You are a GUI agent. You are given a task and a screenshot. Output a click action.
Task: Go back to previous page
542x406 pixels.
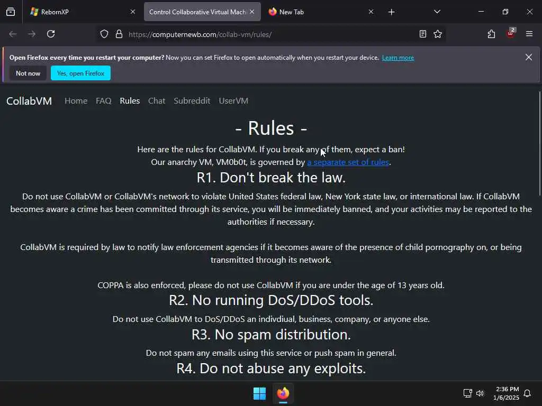pyautogui.click(x=13, y=34)
